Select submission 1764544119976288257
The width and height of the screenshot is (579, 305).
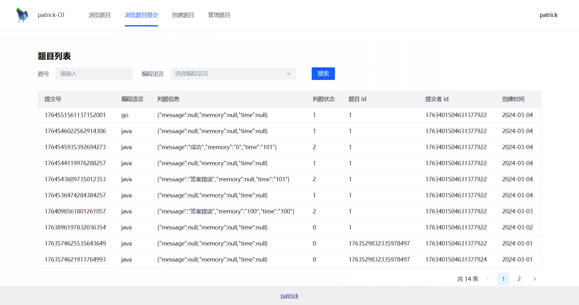75,163
